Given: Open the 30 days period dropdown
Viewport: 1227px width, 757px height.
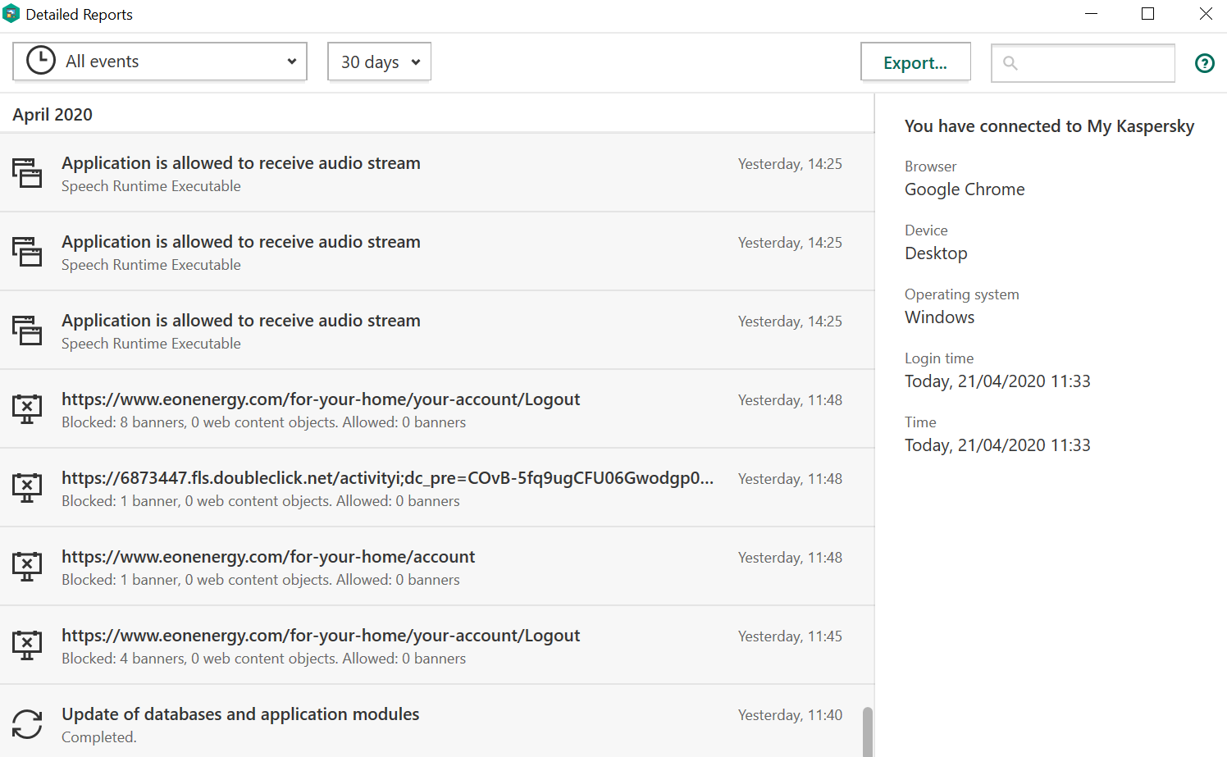Looking at the screenshot, I should coord(379,62).
